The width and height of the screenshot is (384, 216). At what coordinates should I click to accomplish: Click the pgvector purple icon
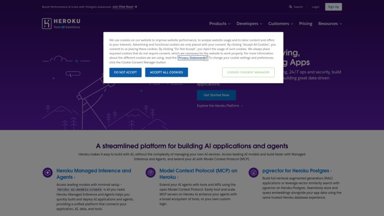click(x=253, y=172)
